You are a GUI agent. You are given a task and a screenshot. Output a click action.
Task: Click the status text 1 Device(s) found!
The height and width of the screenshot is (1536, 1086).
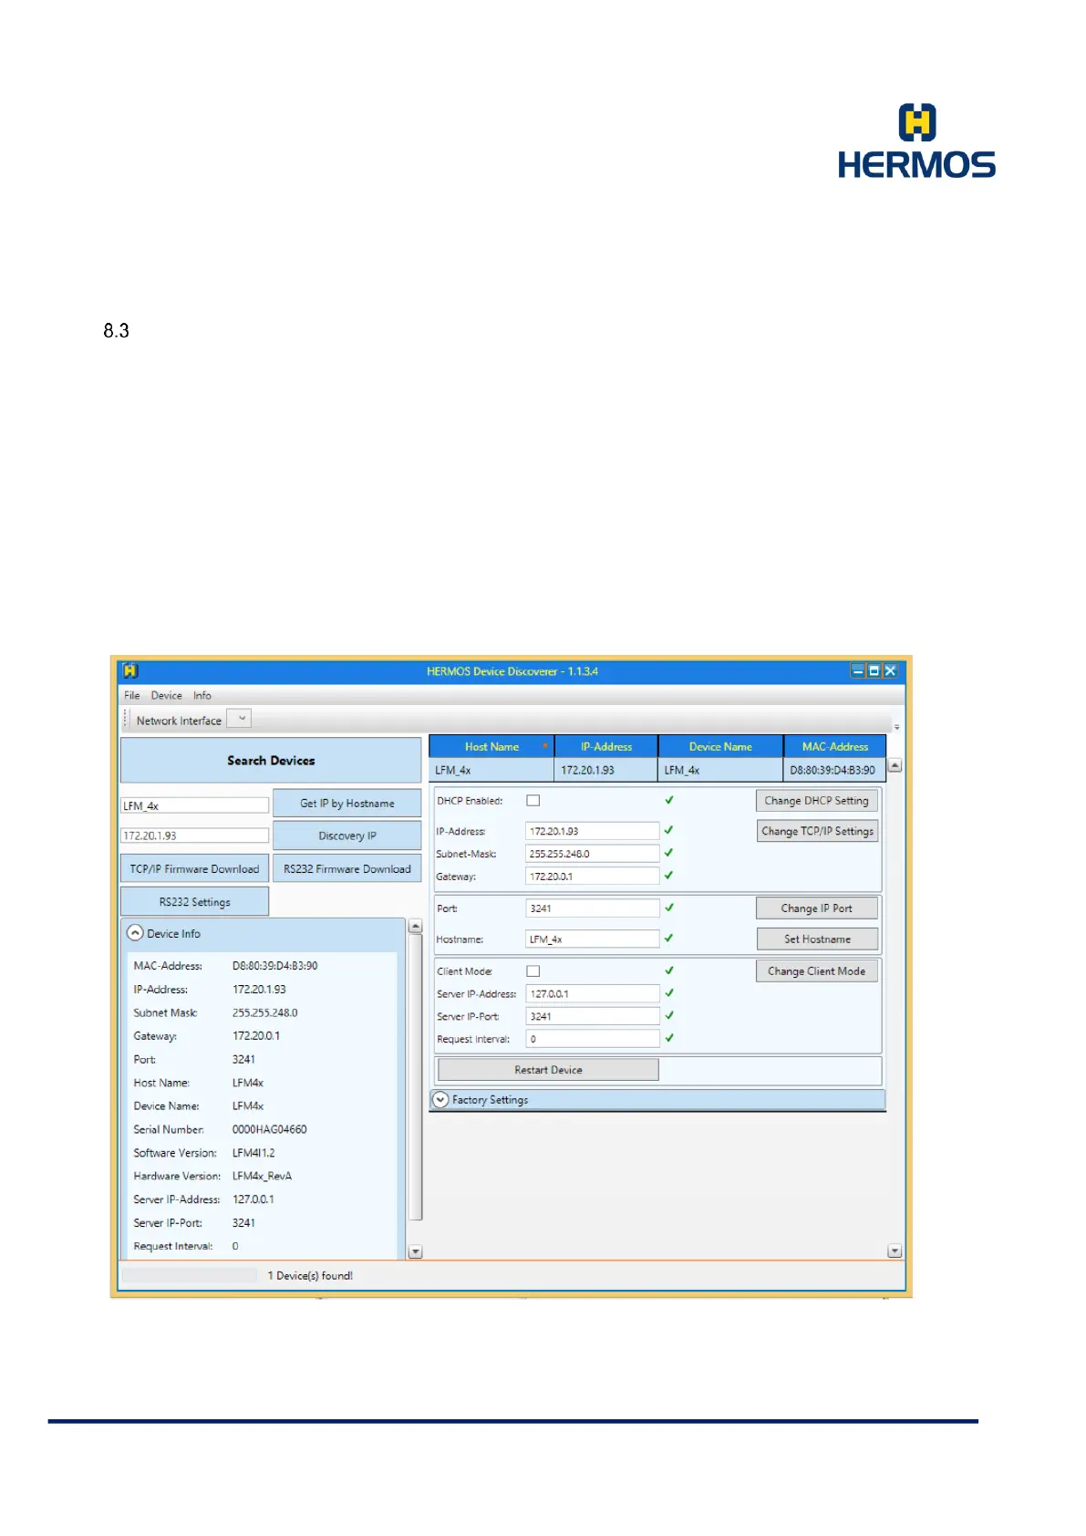(310, 1275)
